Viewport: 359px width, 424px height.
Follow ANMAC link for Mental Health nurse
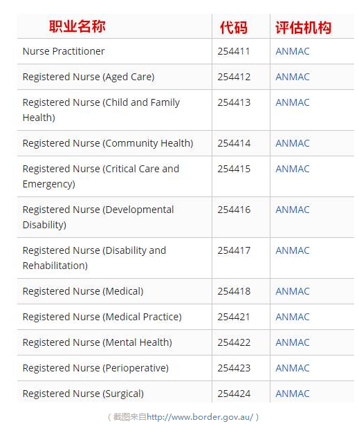pos(292,342)
